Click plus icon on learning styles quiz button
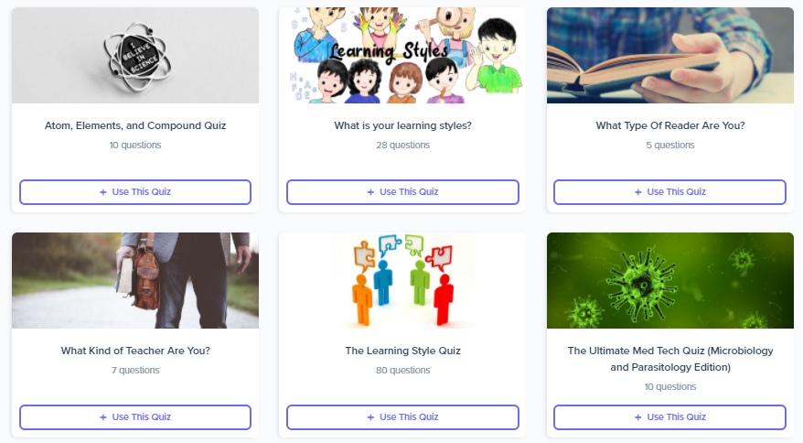803x443 pixels. [x=370, y=192]
